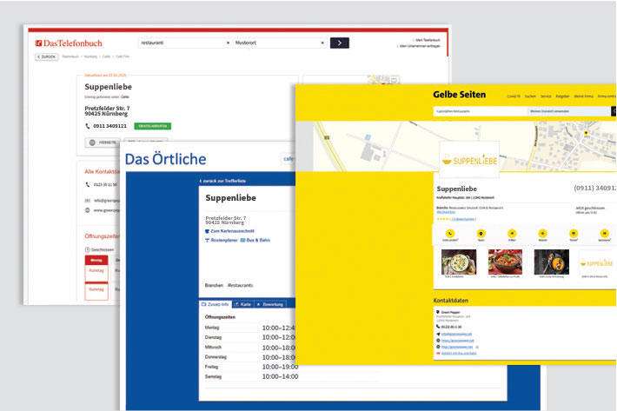The width and height of the screenshot is (617, 411).
Task: Click the yellow E-Mail action icon
Action: [512, 234]
